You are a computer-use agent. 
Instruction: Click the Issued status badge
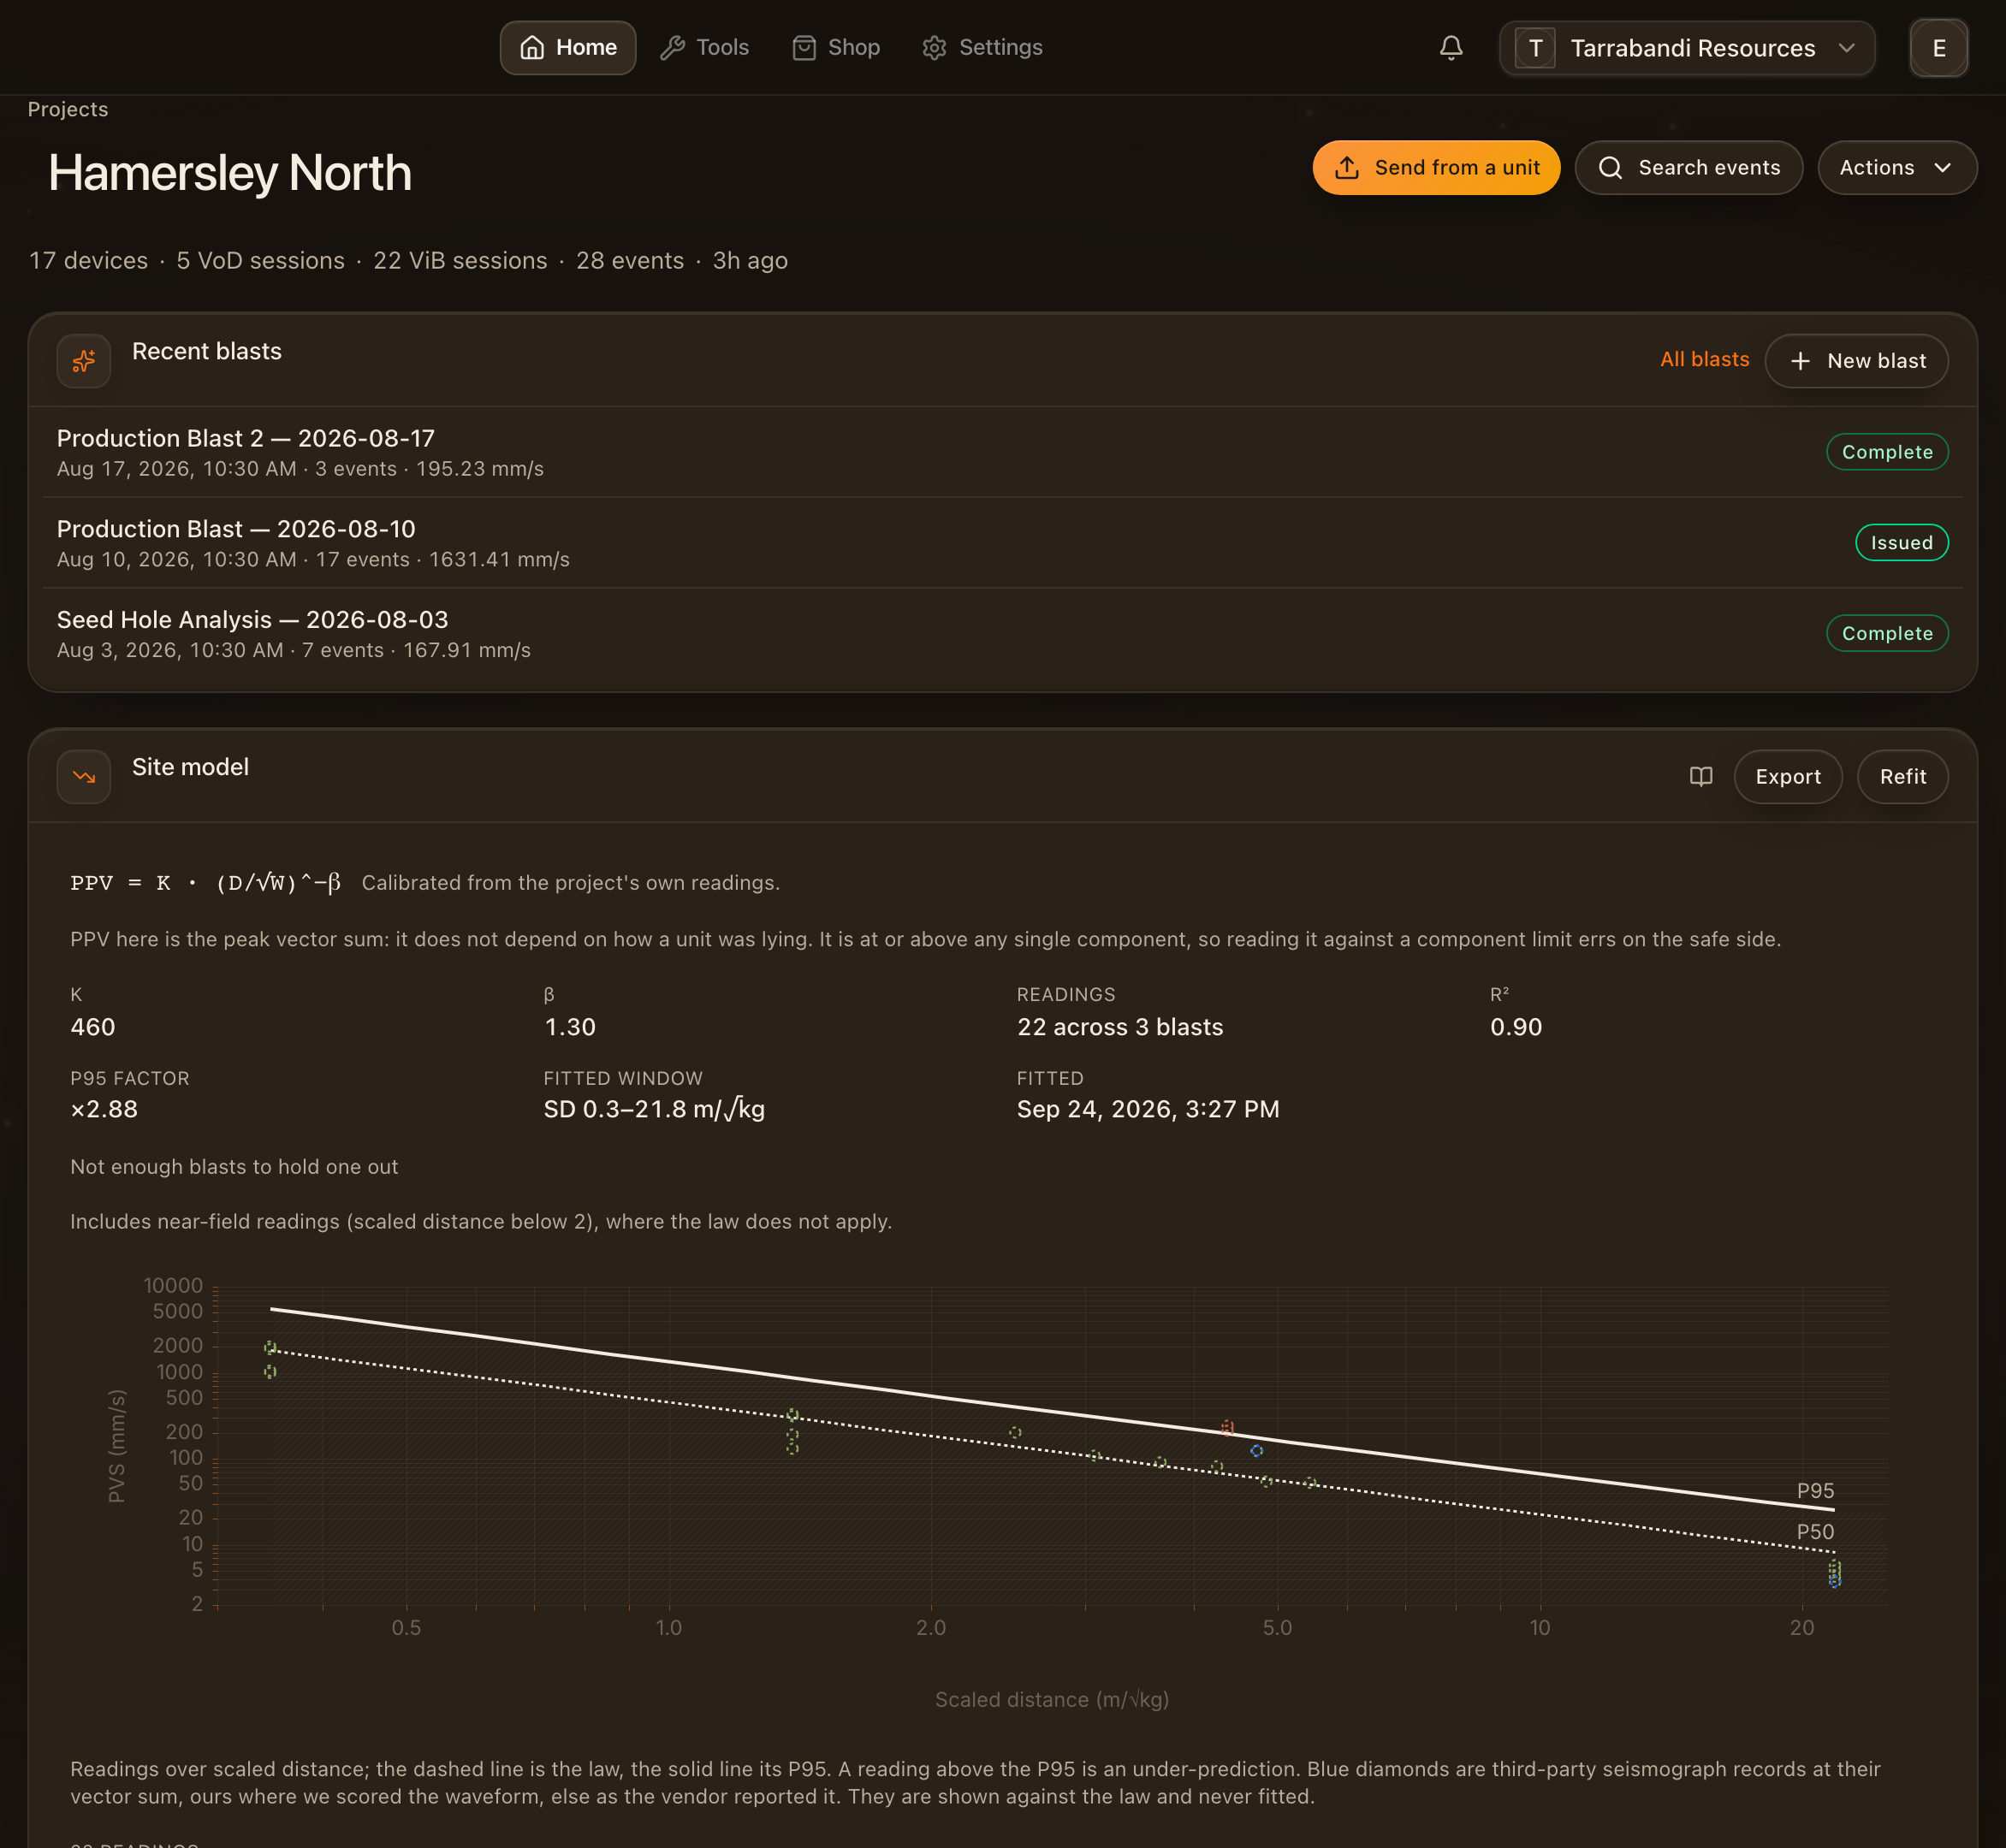(x=1901, y=542)
